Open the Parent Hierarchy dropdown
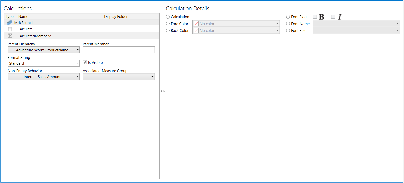This screenshot has height=183, width=404. click(x=44, y=50)
